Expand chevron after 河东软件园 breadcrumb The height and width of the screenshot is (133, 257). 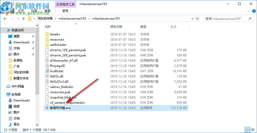pos(55,19)
